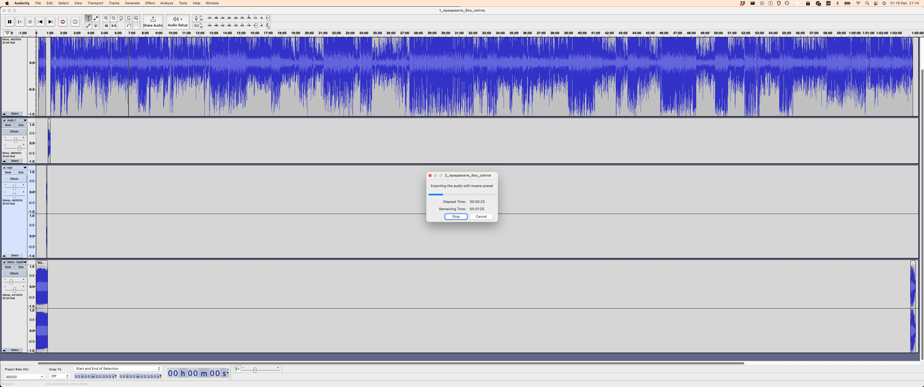Trim audio outside selection icon

(106, 26)
